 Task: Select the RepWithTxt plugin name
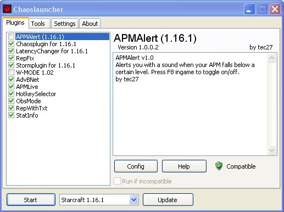pyautogui.click(x=32, y=108)
